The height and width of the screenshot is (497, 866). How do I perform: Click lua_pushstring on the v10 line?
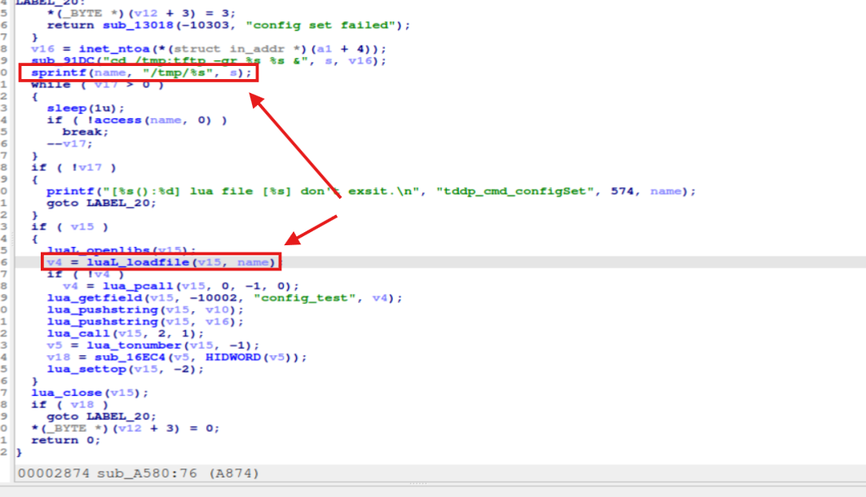(102, 310)
